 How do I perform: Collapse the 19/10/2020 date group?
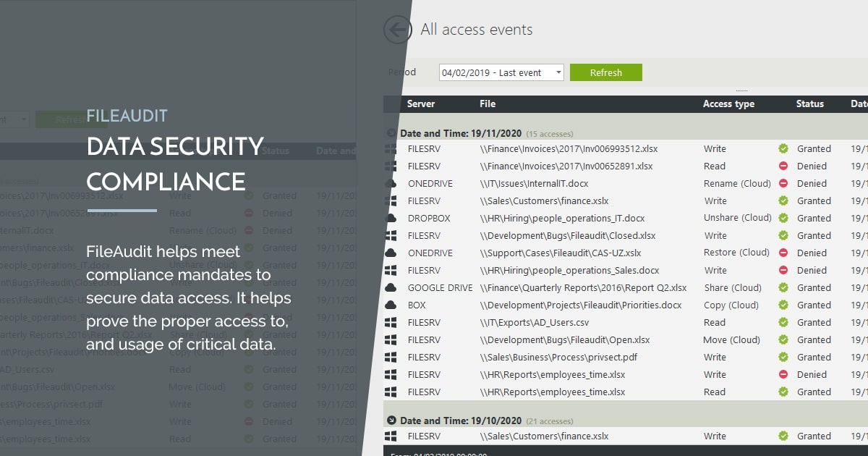[392, 421]
